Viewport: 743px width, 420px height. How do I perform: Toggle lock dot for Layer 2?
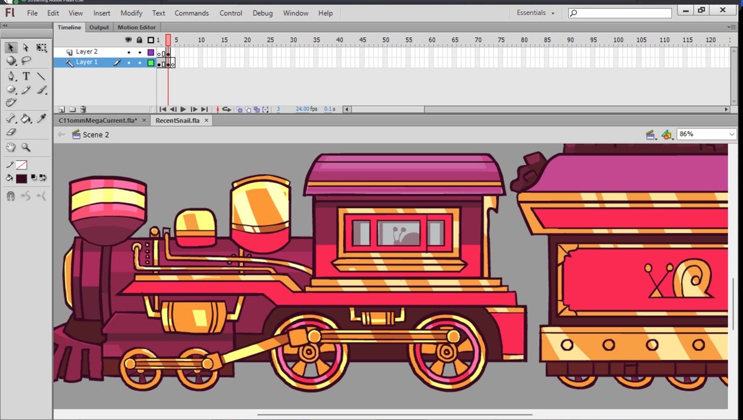[x=140, y=53]
